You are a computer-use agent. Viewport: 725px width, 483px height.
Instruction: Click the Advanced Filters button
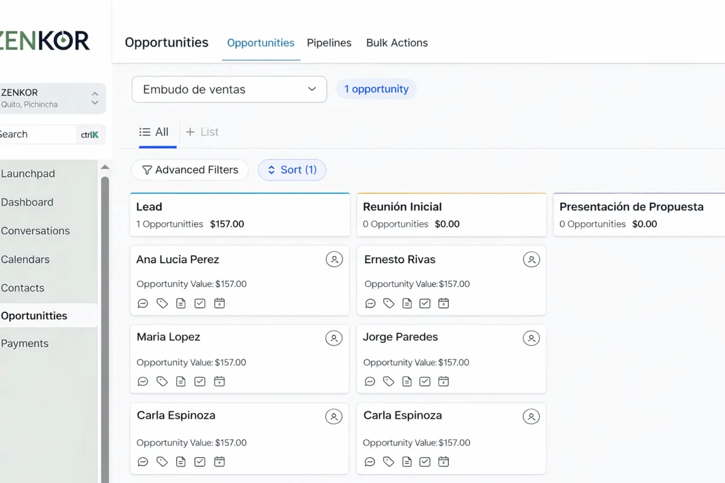tap(190, 170)
